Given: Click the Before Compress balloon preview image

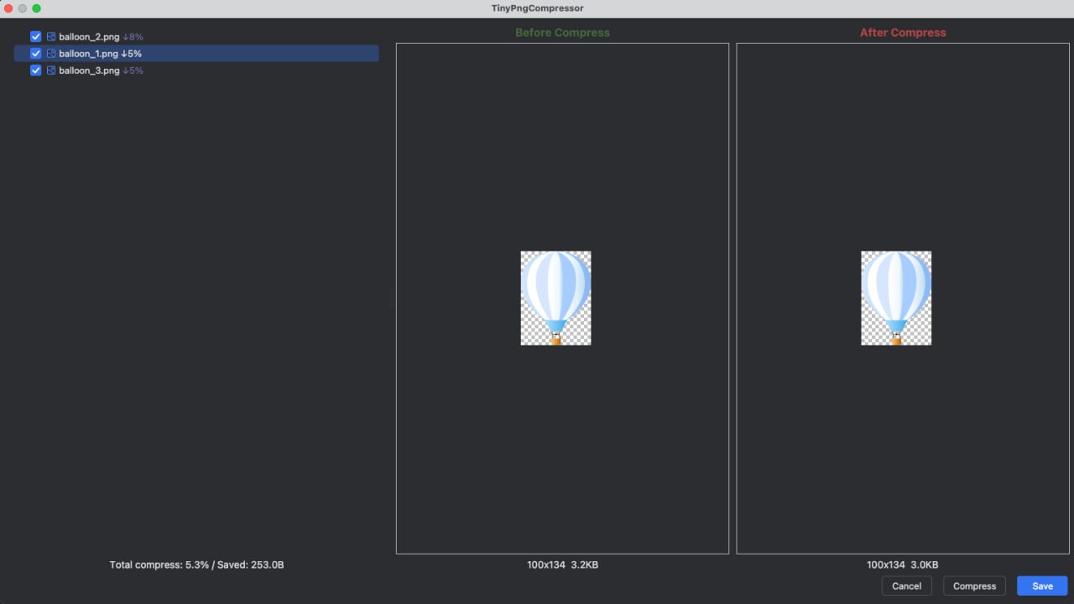Looking at the screenshot, I should 555,298.
